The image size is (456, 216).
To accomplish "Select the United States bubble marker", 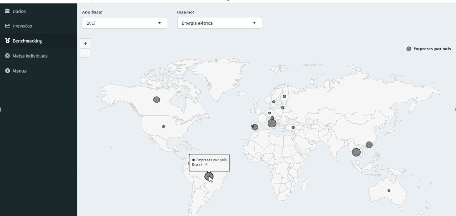I will [x=164, y=127].
